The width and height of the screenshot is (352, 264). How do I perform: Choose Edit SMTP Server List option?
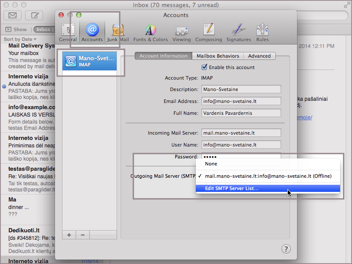tap(232, 188)
